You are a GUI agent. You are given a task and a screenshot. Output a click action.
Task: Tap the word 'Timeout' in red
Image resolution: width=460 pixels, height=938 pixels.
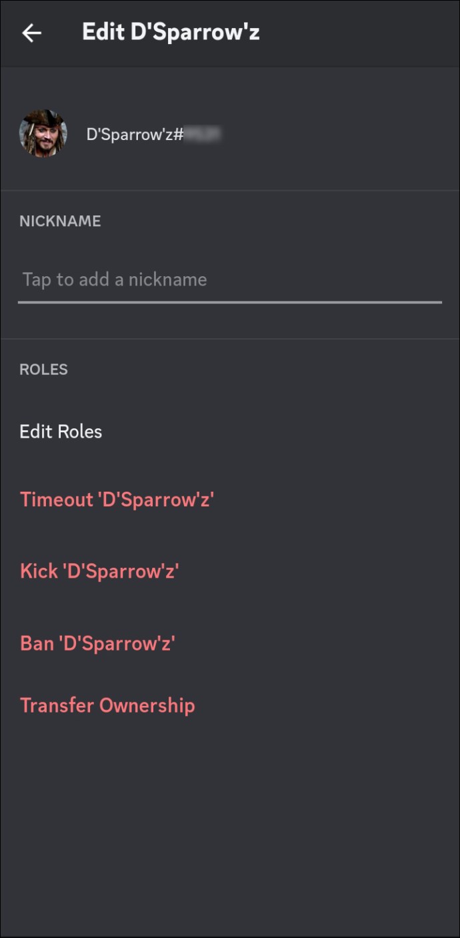pyautogui.click(x=57, y=499)
